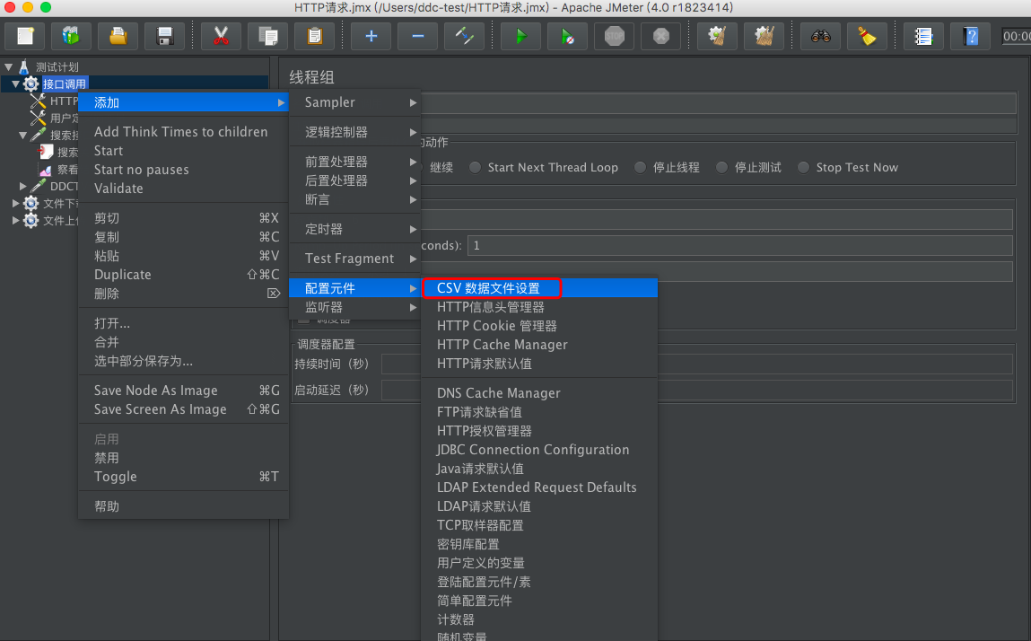1031x641 pixels.
Task: Choose Validate in the context menu
Action: (x=183, y=189)
